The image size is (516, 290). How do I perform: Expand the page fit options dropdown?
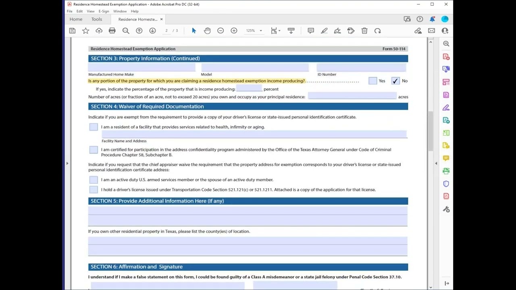279,31
